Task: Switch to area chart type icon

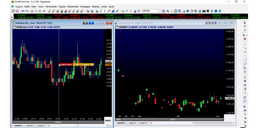Action: click(113, 11)
